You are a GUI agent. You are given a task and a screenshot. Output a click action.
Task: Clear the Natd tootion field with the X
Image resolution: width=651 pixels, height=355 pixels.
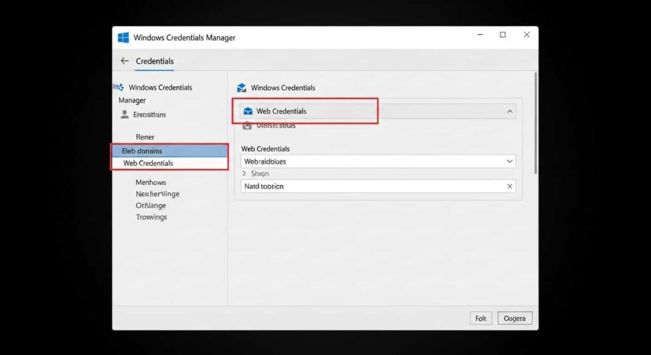(509, 186)
